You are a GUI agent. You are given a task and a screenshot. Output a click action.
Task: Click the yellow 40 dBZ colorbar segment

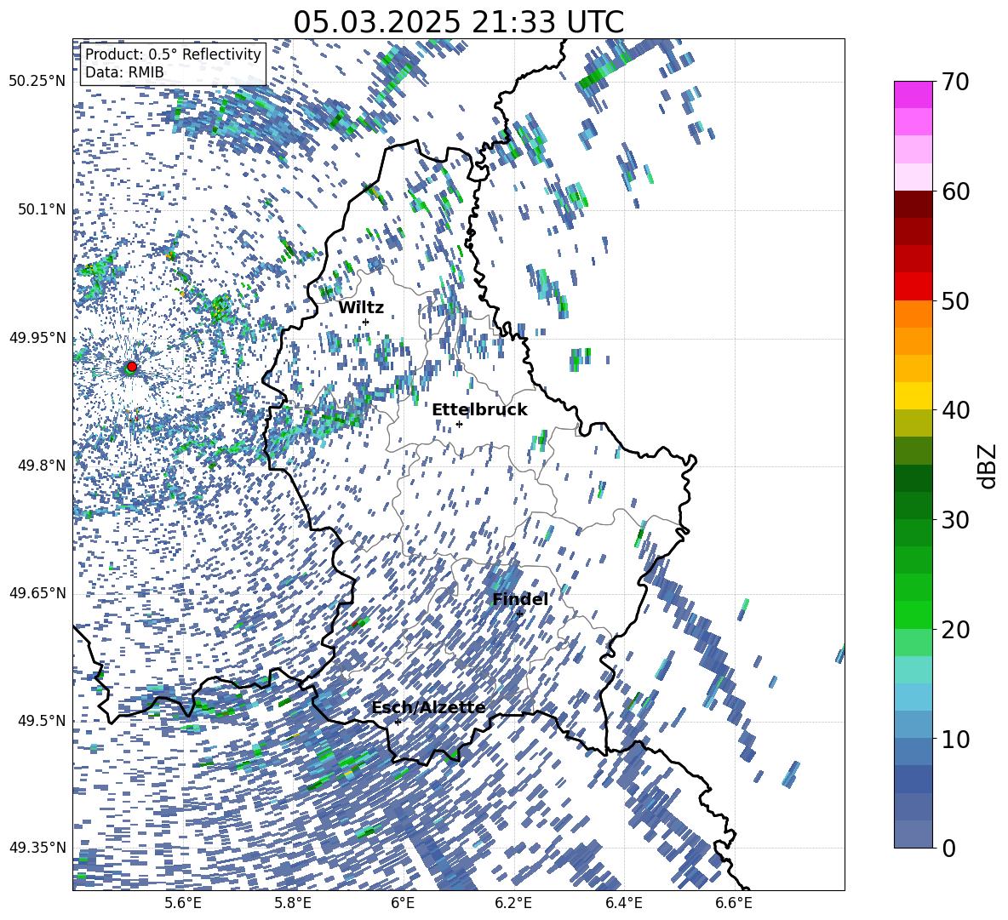tap(913, 397)
